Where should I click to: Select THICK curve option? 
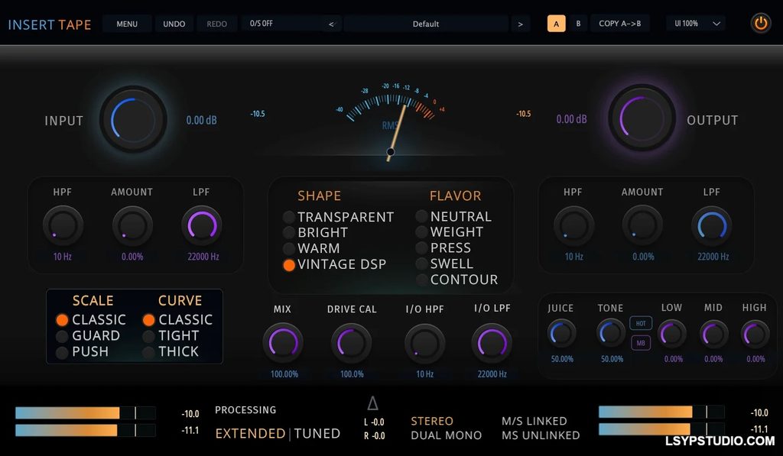pos(171,351)
